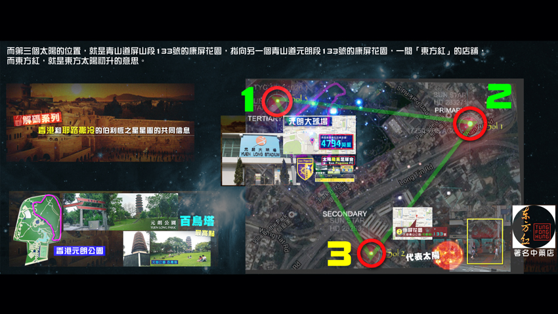Click the 4794英里 distance badge
The width and height of the screenshot is (558, 314).
pos(336,142)
